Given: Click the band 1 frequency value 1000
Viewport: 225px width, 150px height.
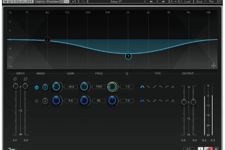Looking at the screenshot, I should [99, 87].
